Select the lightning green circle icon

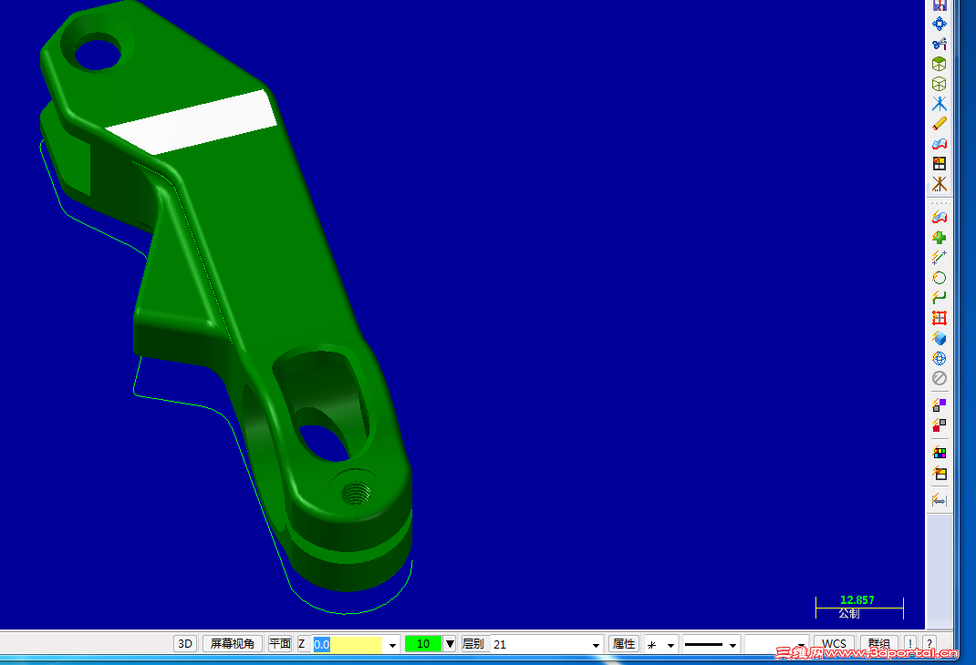coord(940,277)
